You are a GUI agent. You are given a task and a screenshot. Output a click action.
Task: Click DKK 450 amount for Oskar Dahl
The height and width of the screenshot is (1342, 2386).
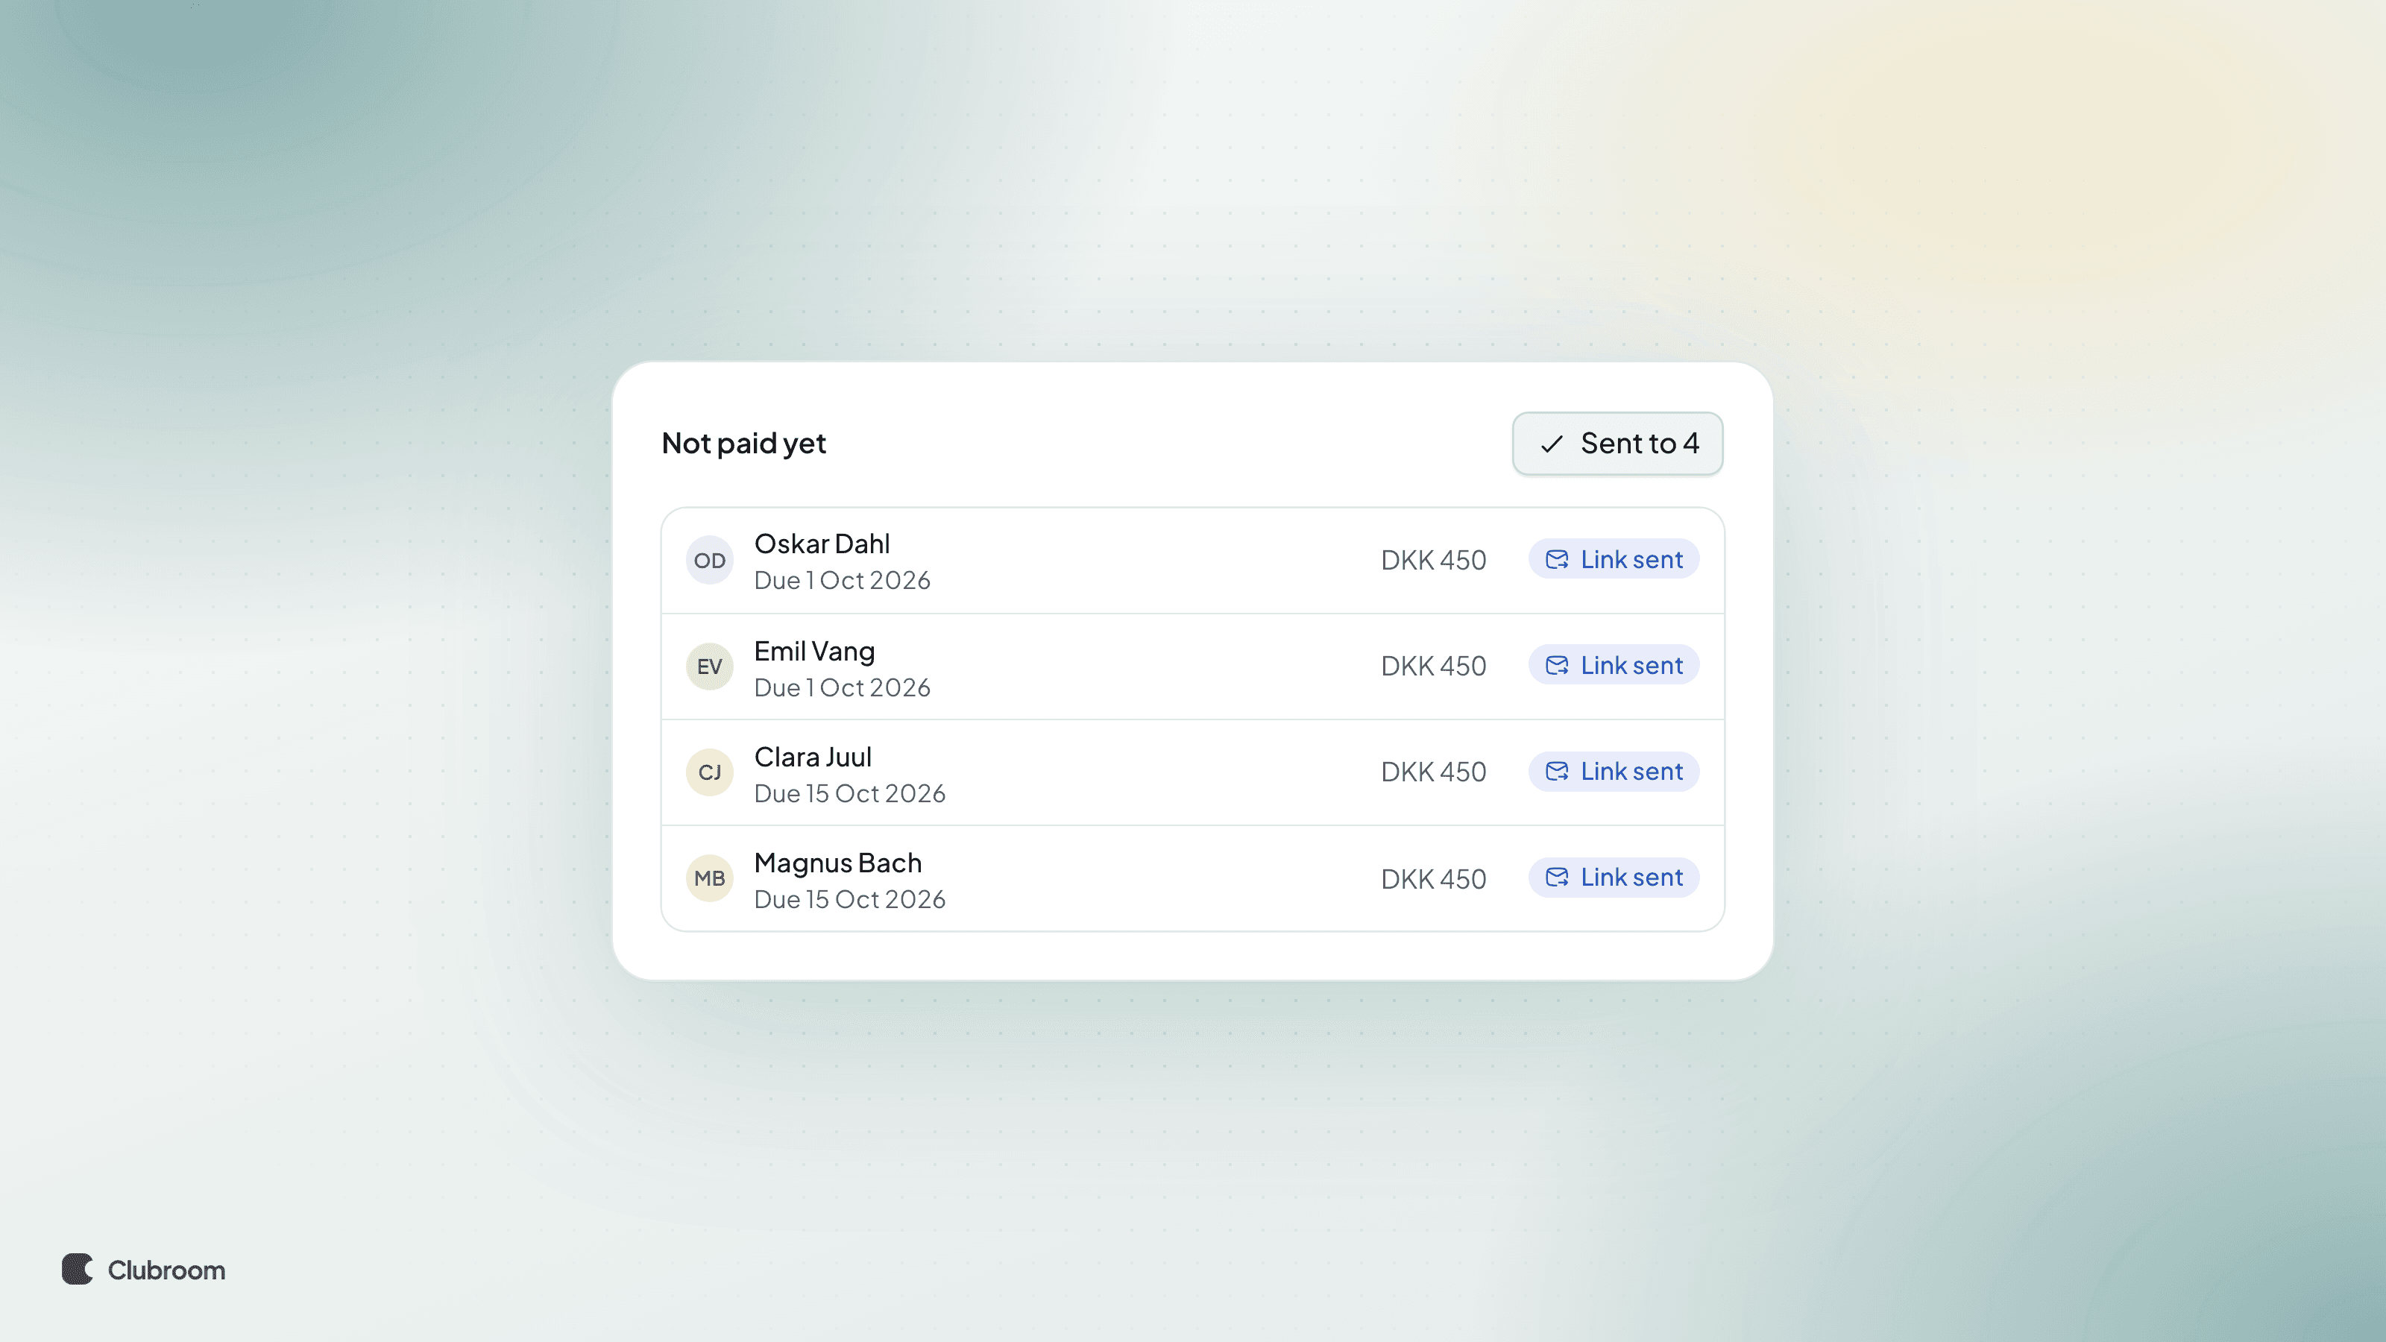click(x=1433, y=561)
